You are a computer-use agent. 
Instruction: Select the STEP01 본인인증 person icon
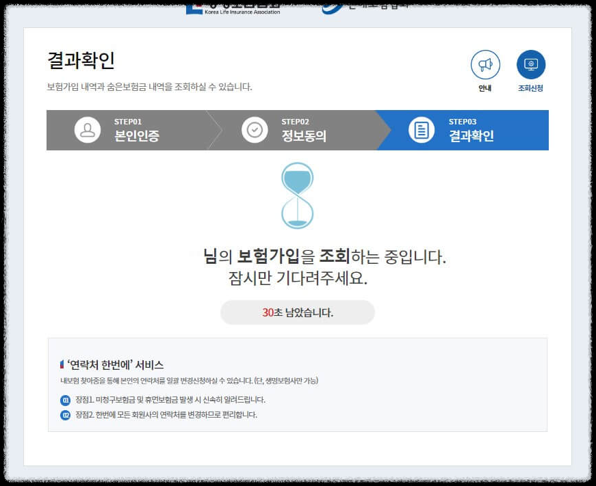(88, 129)
